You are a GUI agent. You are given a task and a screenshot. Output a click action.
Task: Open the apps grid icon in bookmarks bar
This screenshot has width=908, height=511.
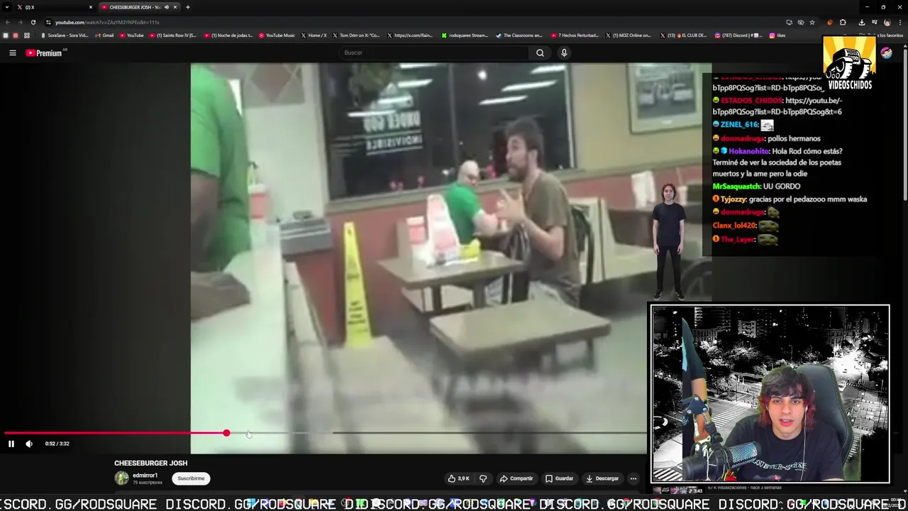tap(27, 35)
